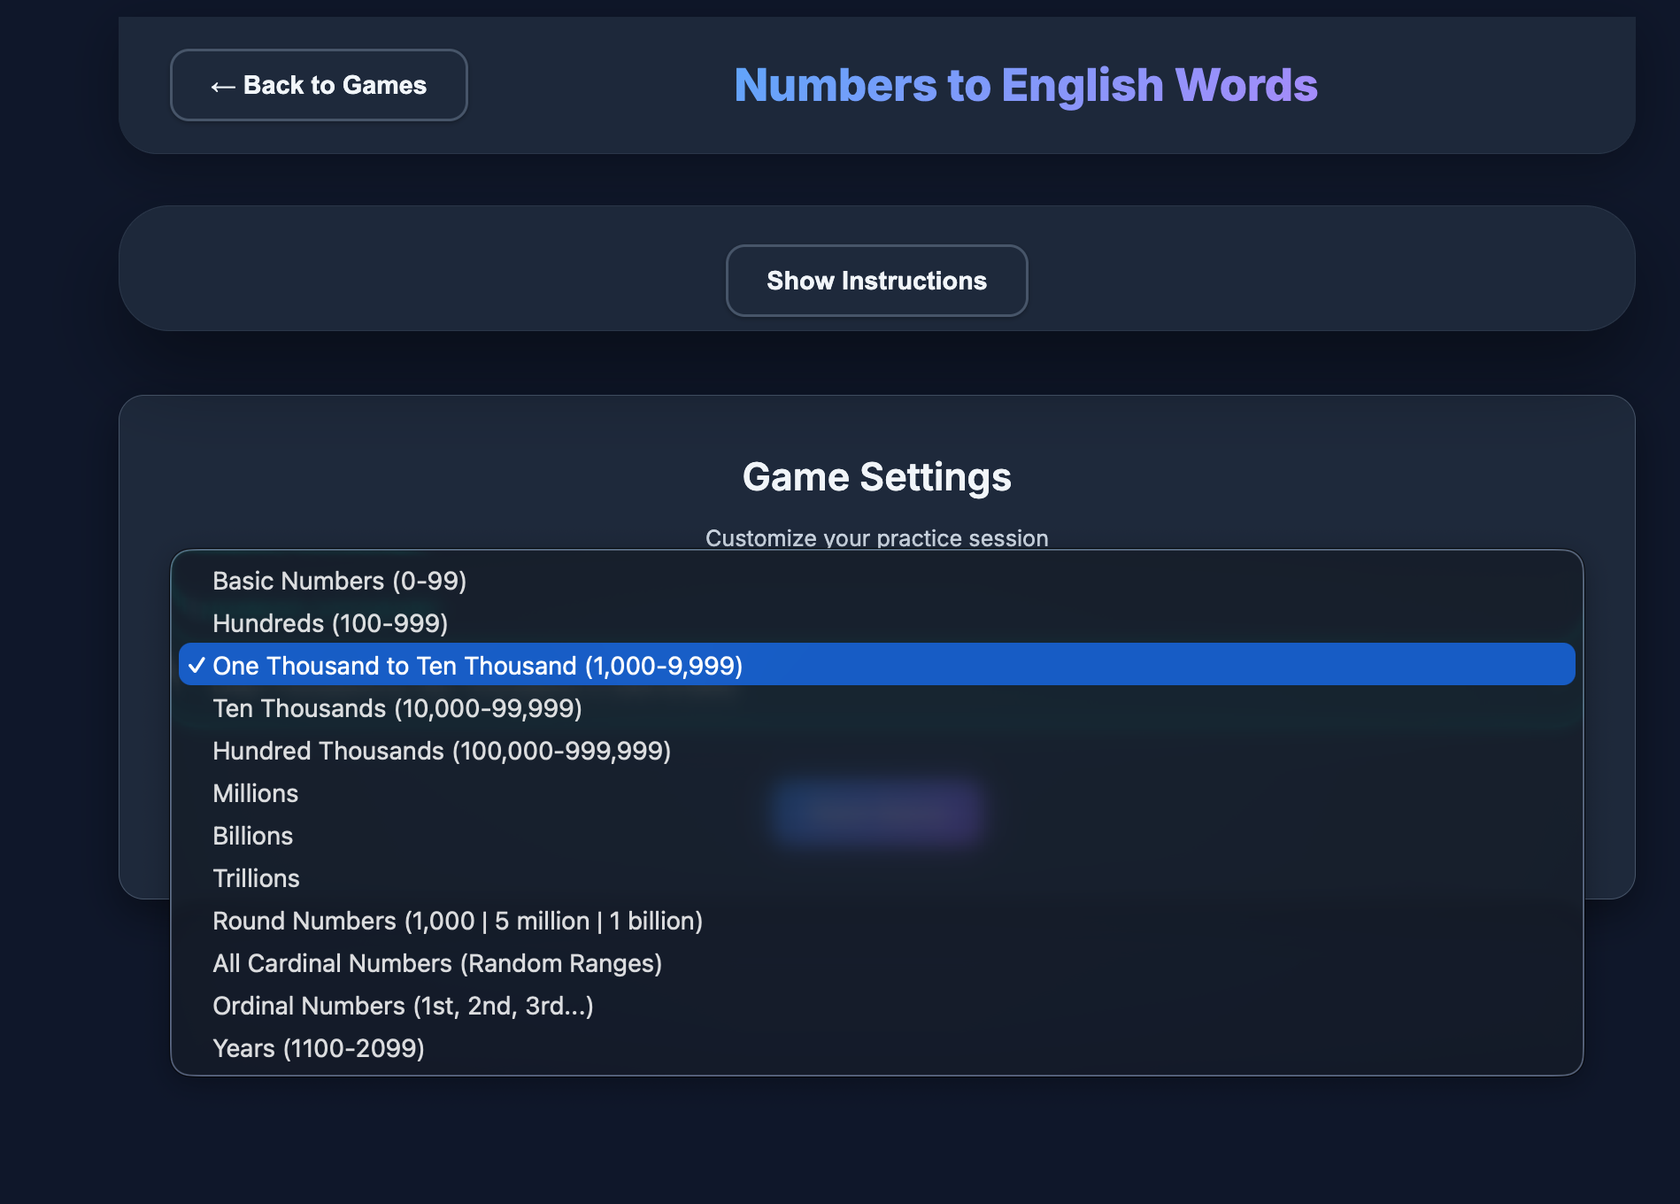Select Round Numbers (1,000 | 5 million | 1 billion)

[458, 921]
